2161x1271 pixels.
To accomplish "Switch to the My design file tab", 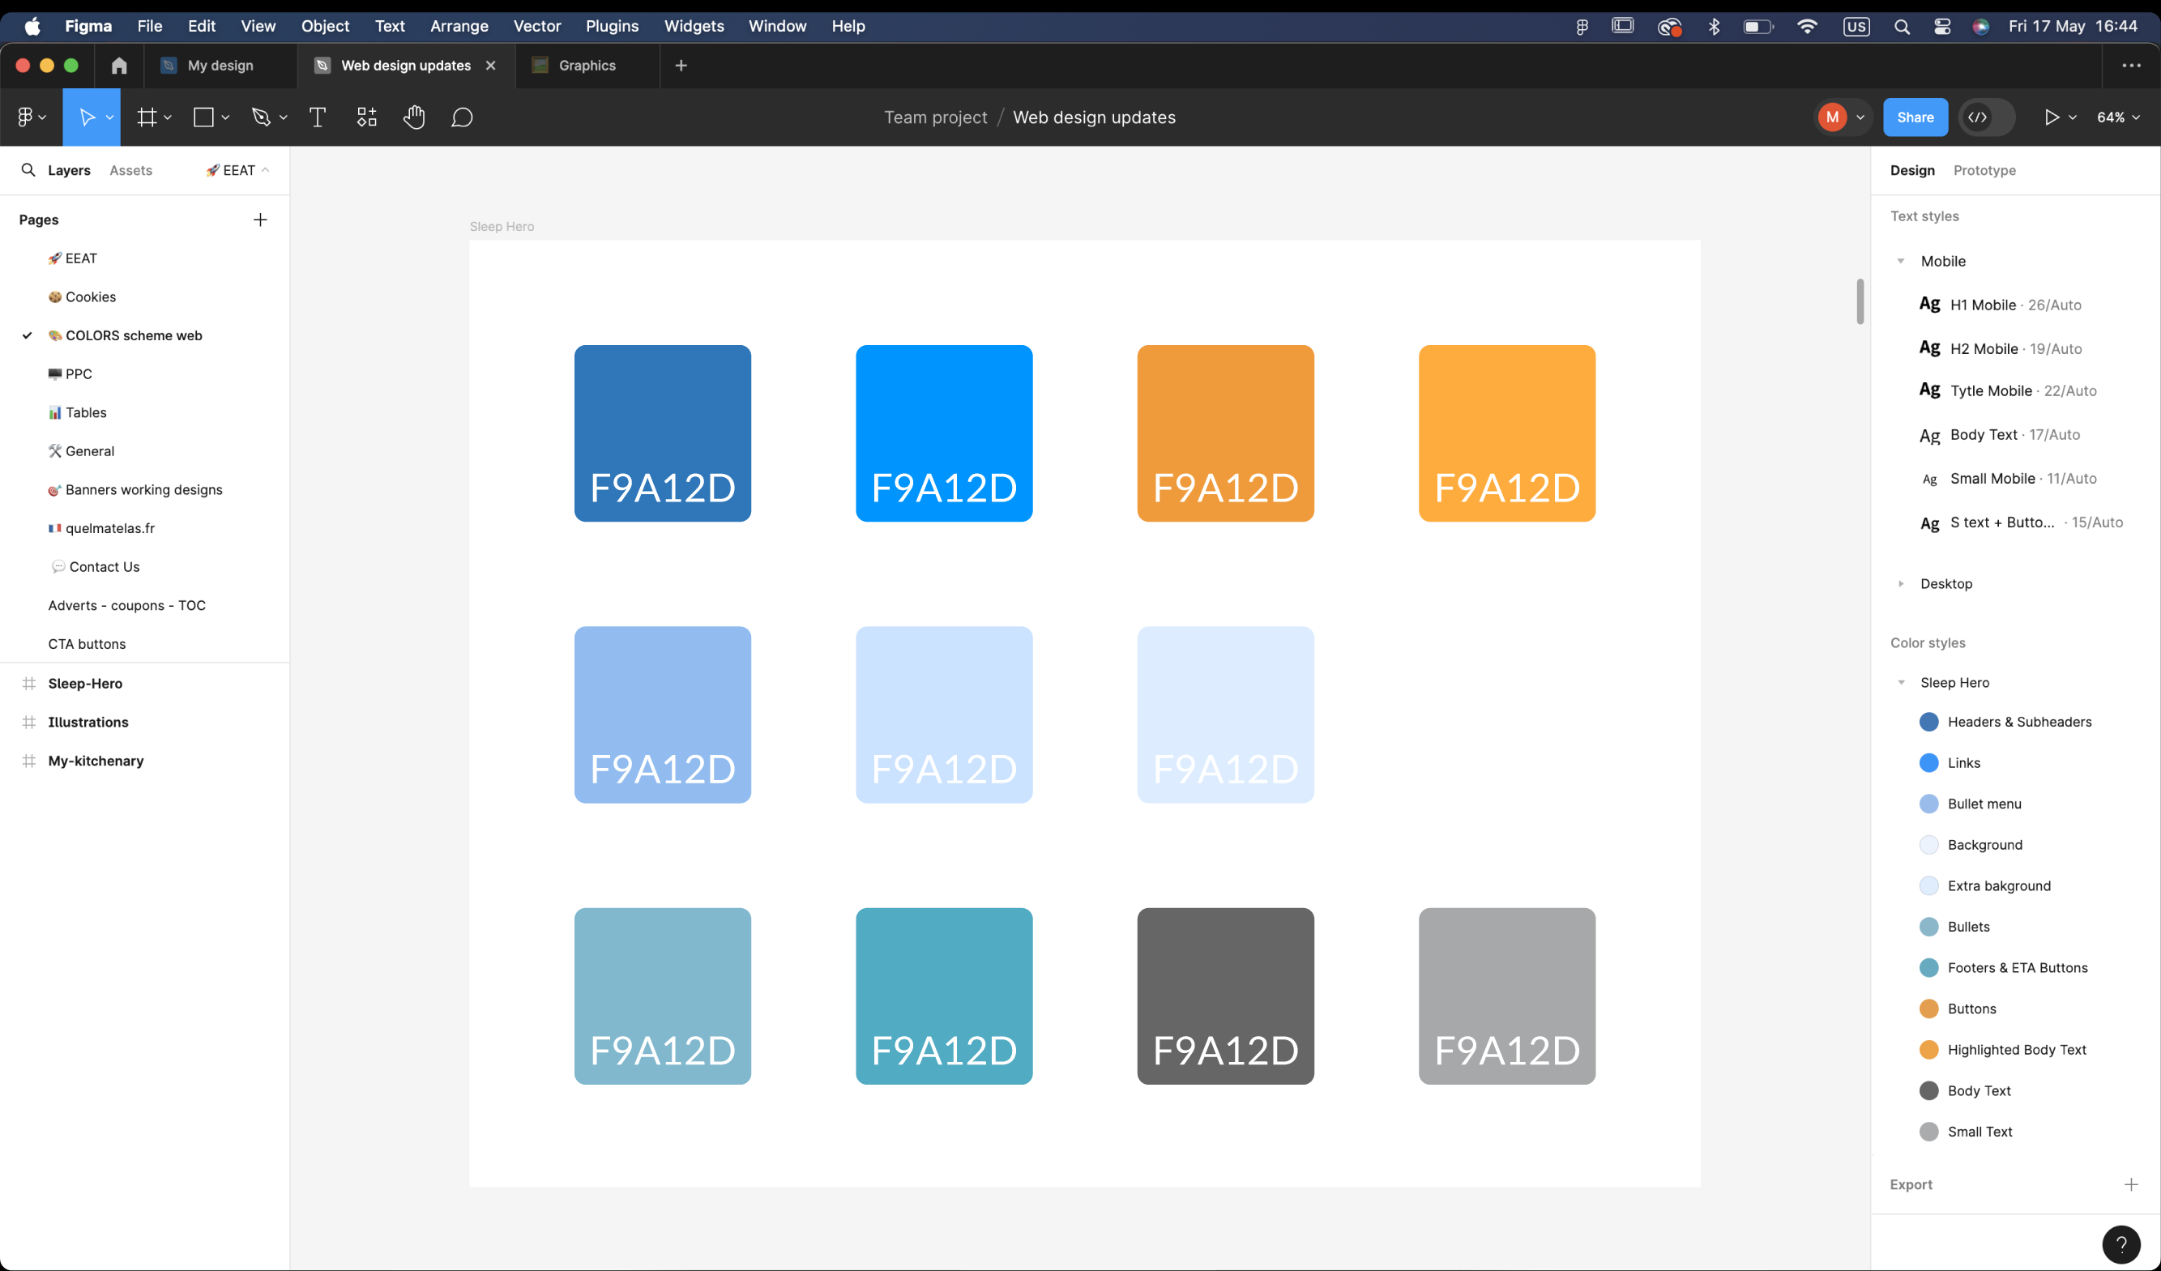I will 220,65.
